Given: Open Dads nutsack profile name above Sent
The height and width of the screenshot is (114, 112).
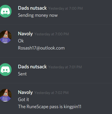Looking at the screenshot, I should (x=32, y=67).
